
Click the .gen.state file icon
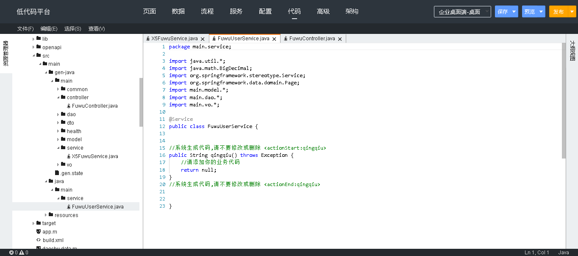(57, 173)
